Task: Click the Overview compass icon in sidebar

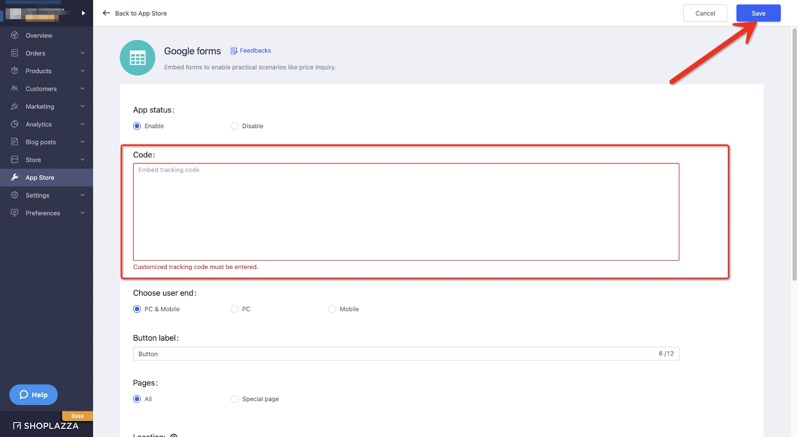Action: (x=14, y=35)
